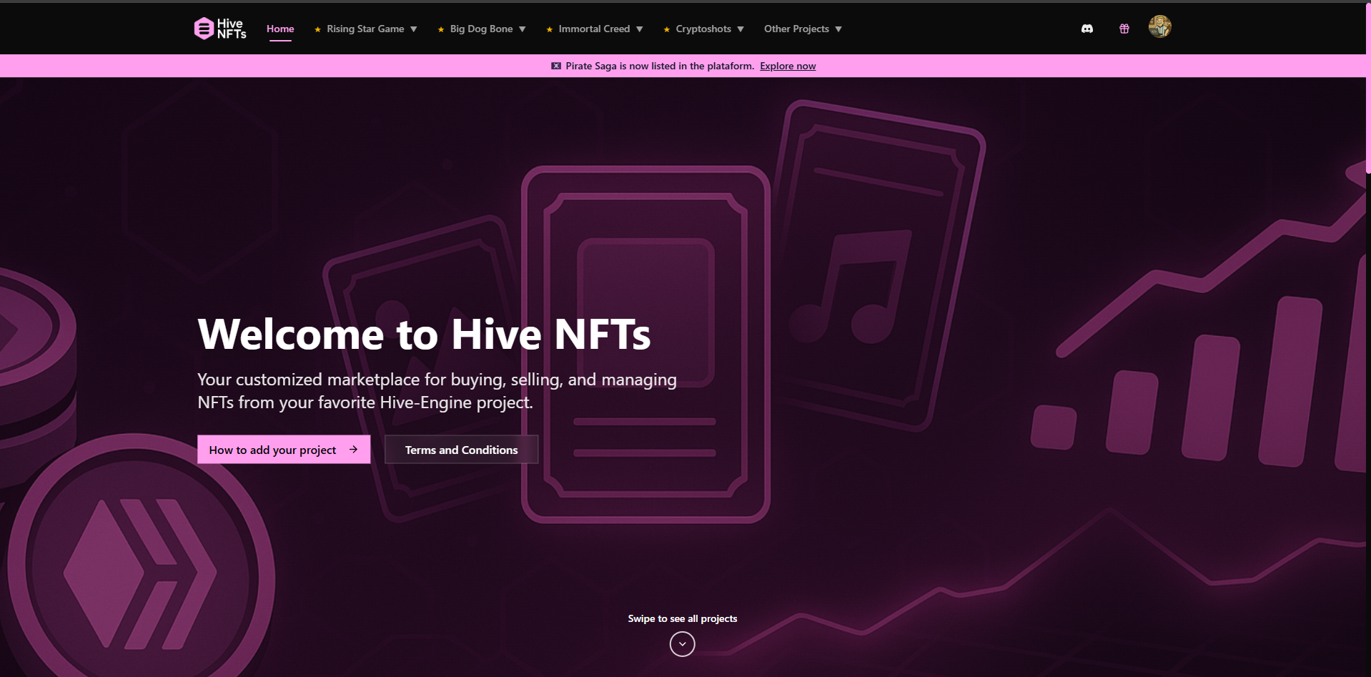This screenshot has width=1371, height=677.
Task: Click the star icon beside Big Dog Bone
Action: pyautogui.click(x=441, y=29)
